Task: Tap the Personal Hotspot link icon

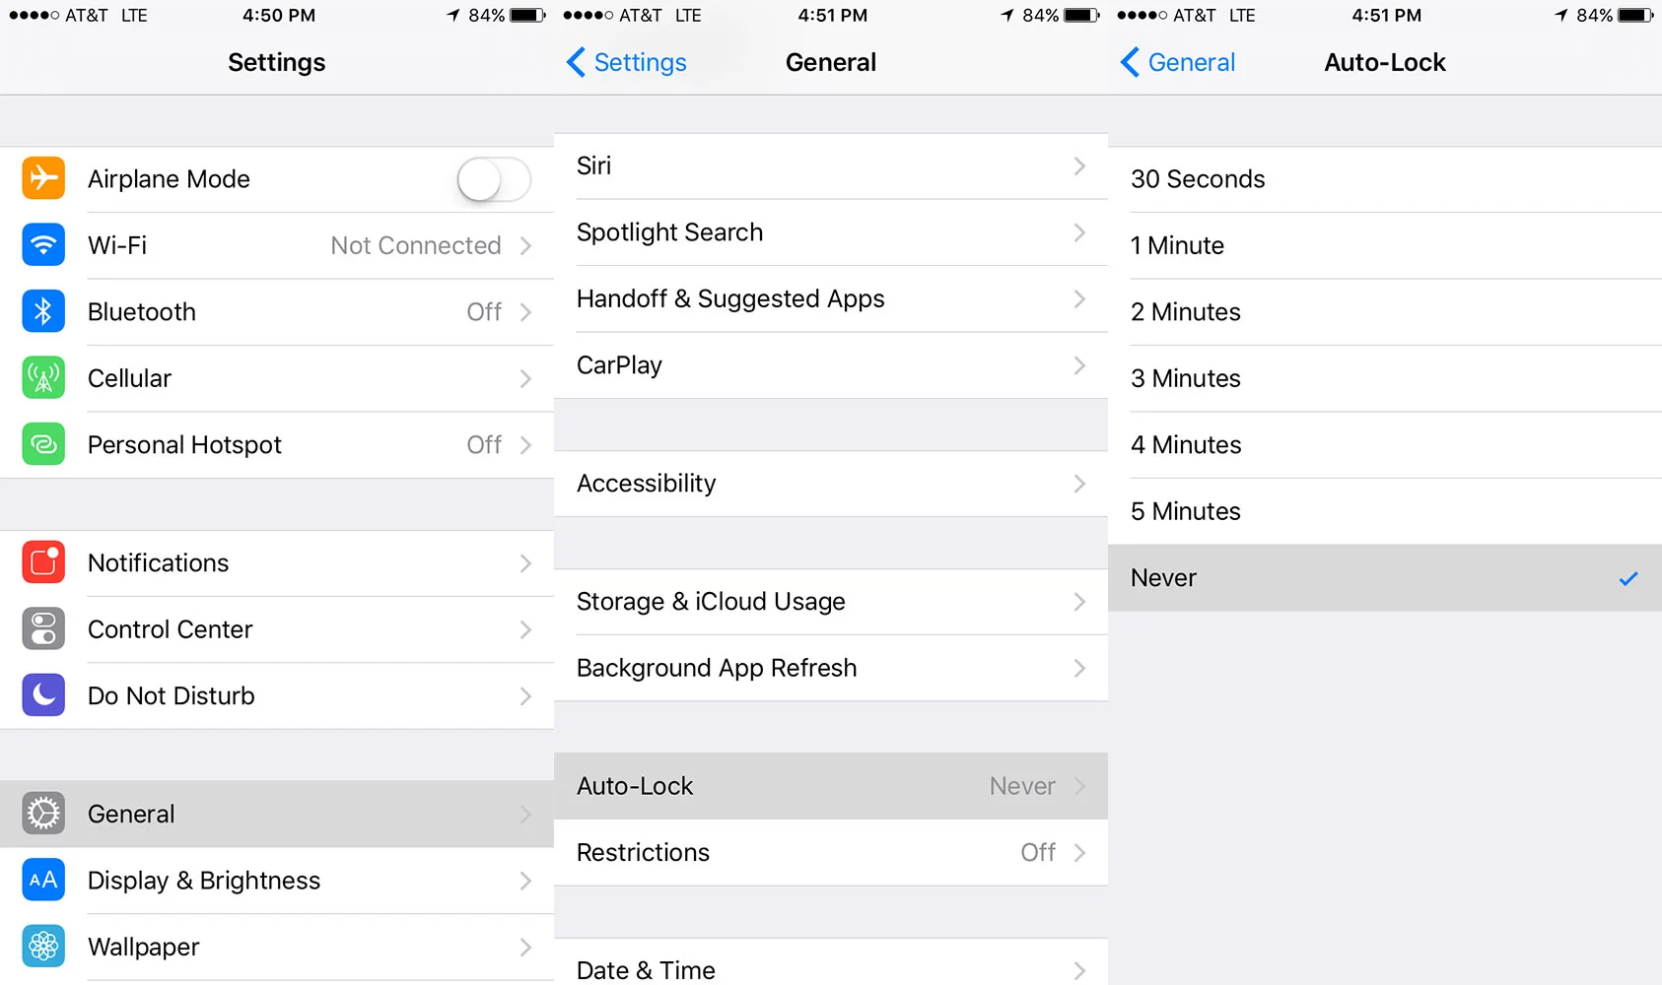Action: 43,444
